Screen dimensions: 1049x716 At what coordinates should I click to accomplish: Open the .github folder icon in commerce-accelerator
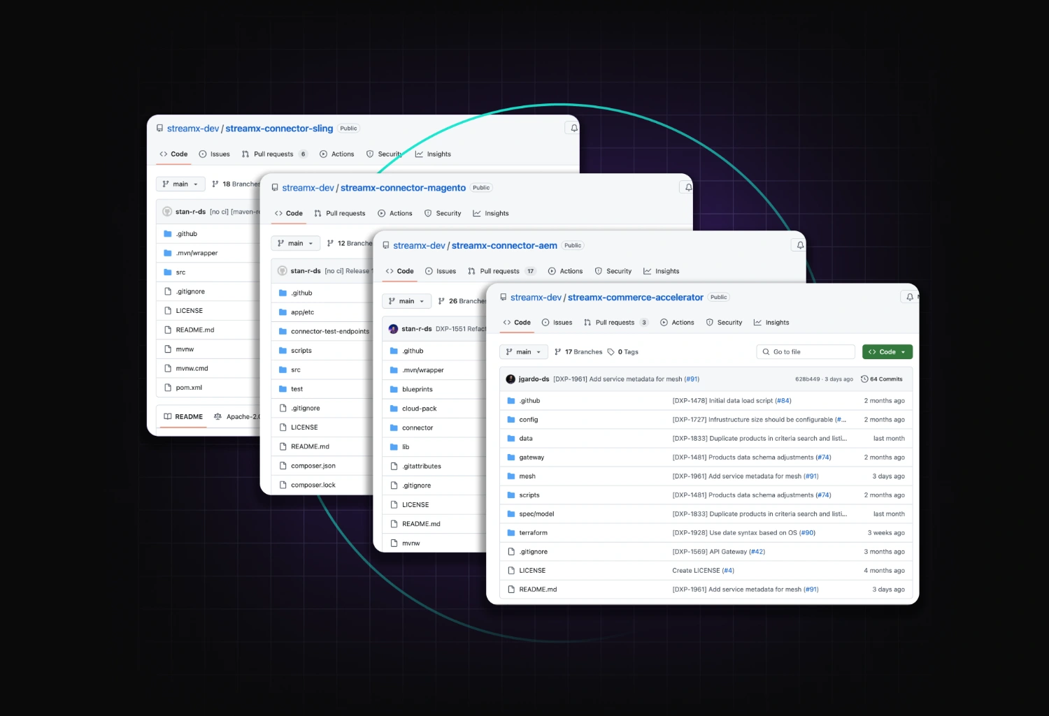pyautogui.click(x=511, y=400)
